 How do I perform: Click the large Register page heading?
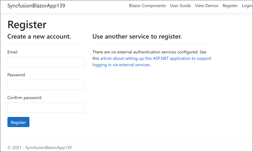(27, 25)
